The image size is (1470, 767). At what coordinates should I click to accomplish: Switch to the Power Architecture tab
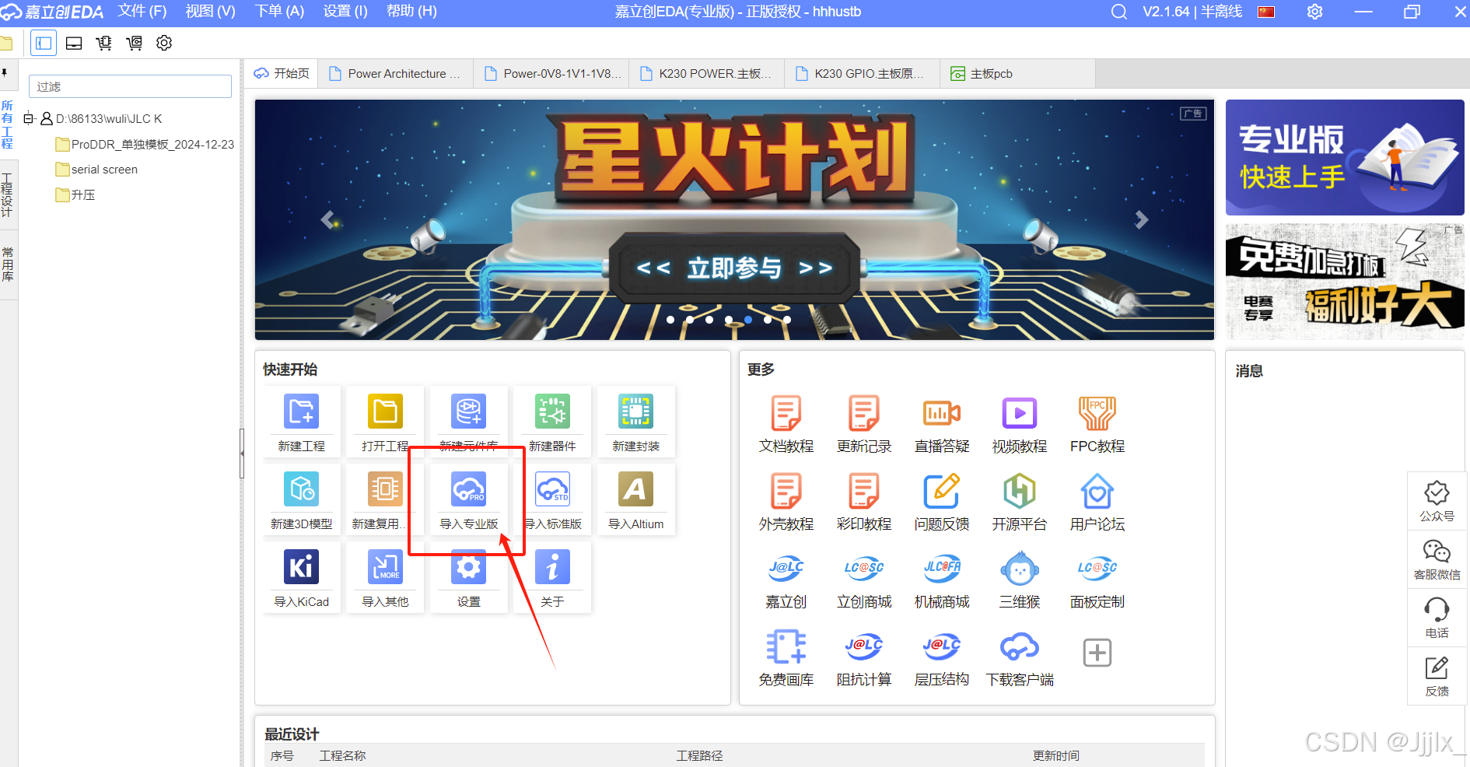pos(395,74)
